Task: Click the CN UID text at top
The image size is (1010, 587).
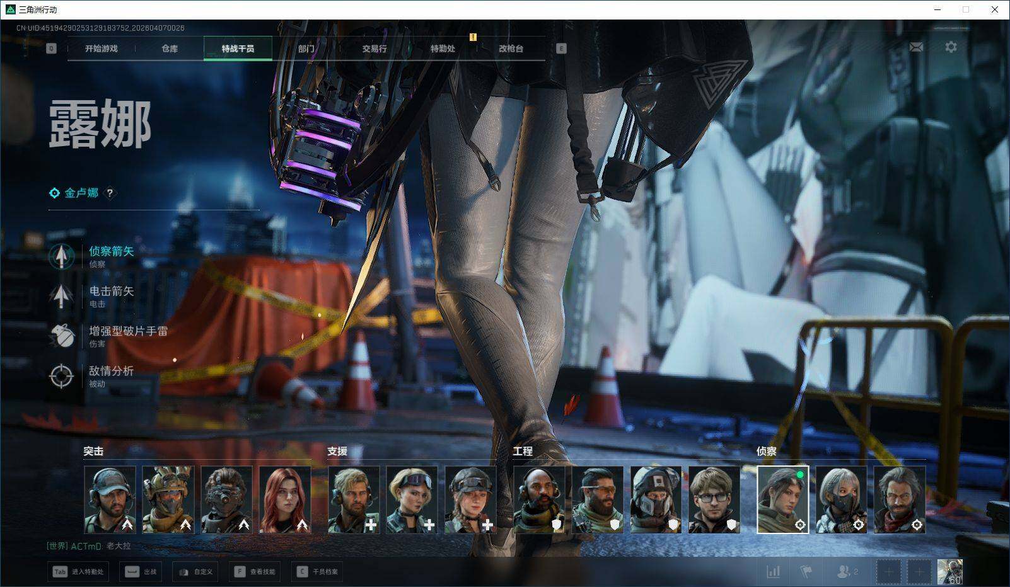Action: (100, 28)
